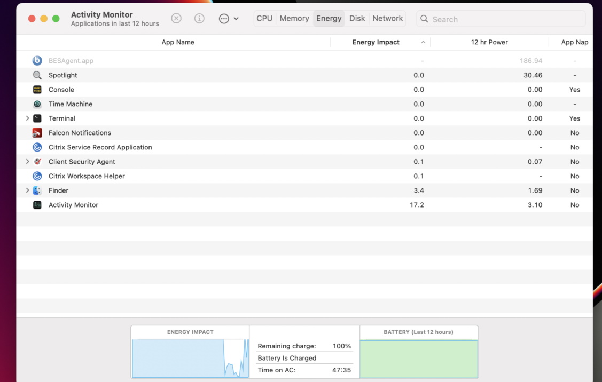Open the process info inspector icon
The height and width of the screenshot is (382, 602).
(199, 19)
